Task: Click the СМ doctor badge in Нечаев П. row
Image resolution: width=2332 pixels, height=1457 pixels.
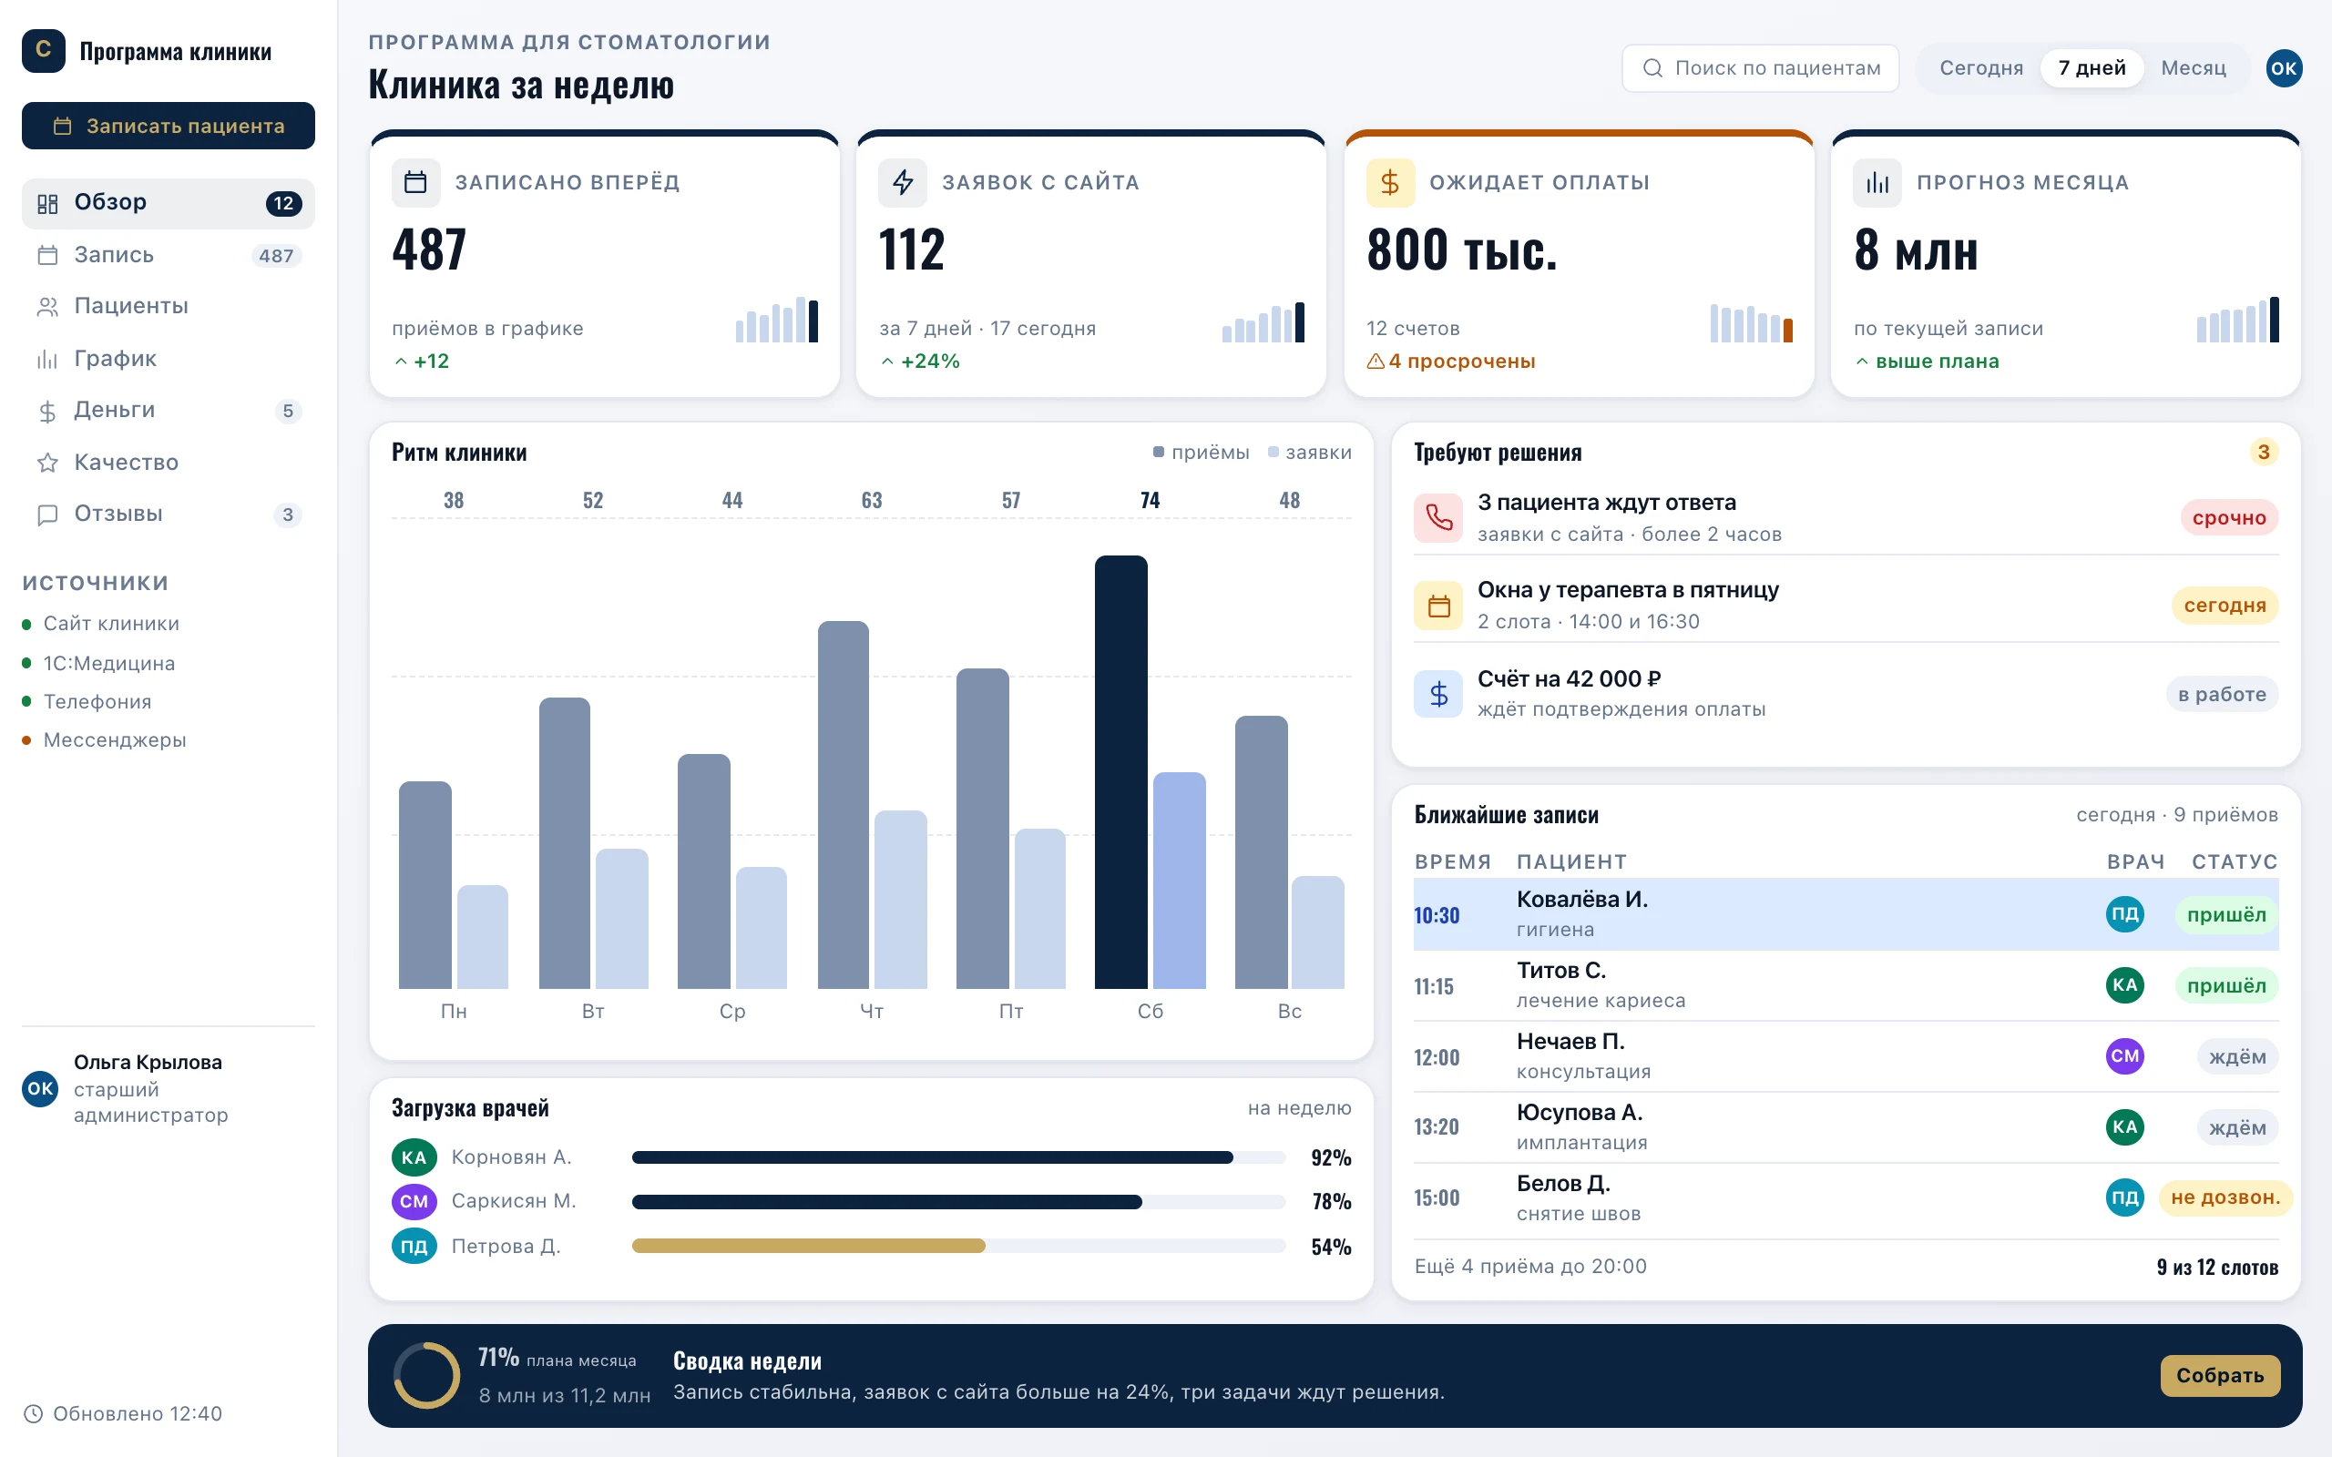Action: [2125, 1056]
